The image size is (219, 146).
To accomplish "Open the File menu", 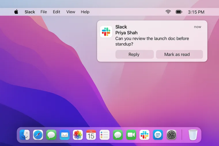I will [x=44, y=12].
